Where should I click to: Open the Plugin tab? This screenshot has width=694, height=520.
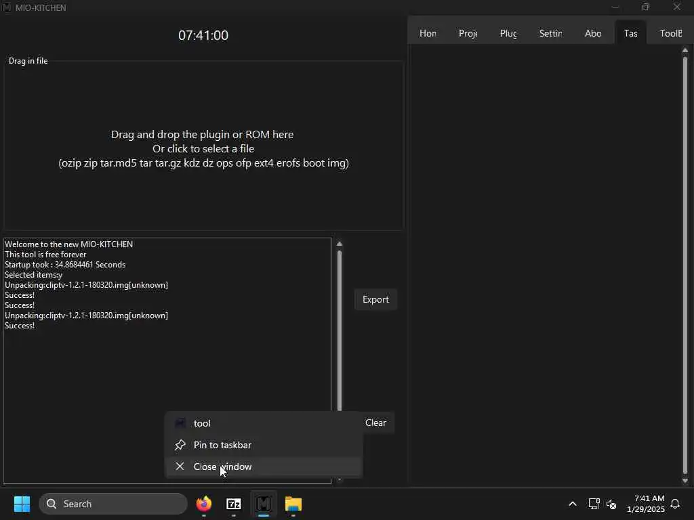click(x=508, y=33)
